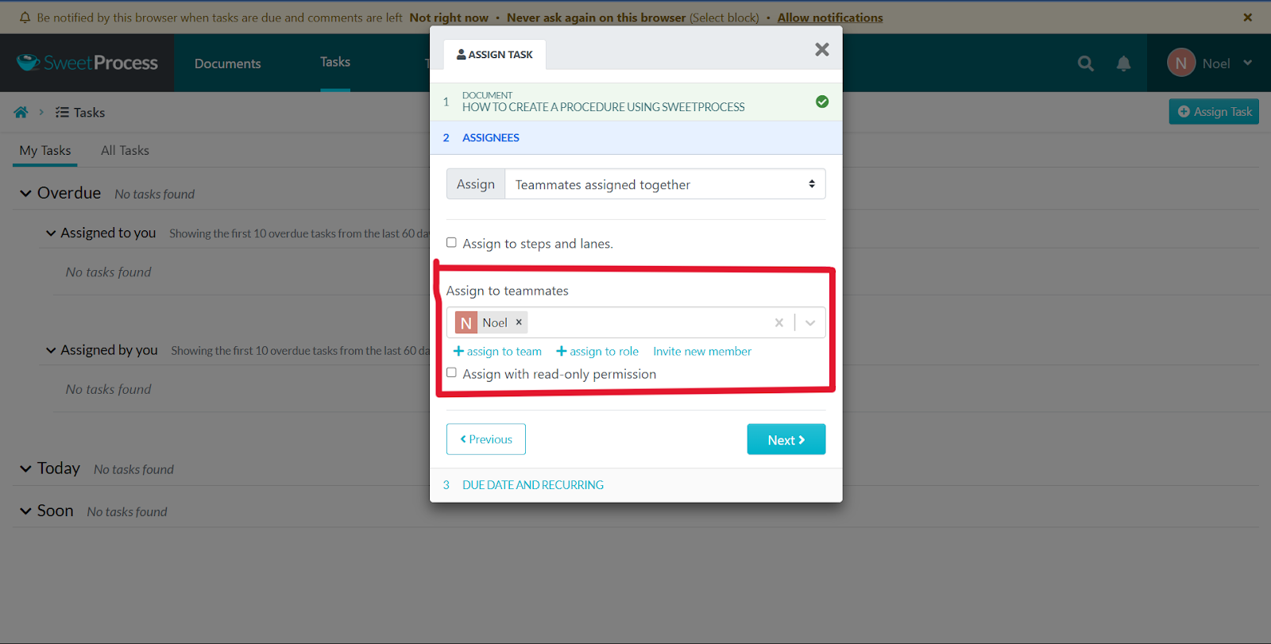Collapse the Today section

click(25, 469)
